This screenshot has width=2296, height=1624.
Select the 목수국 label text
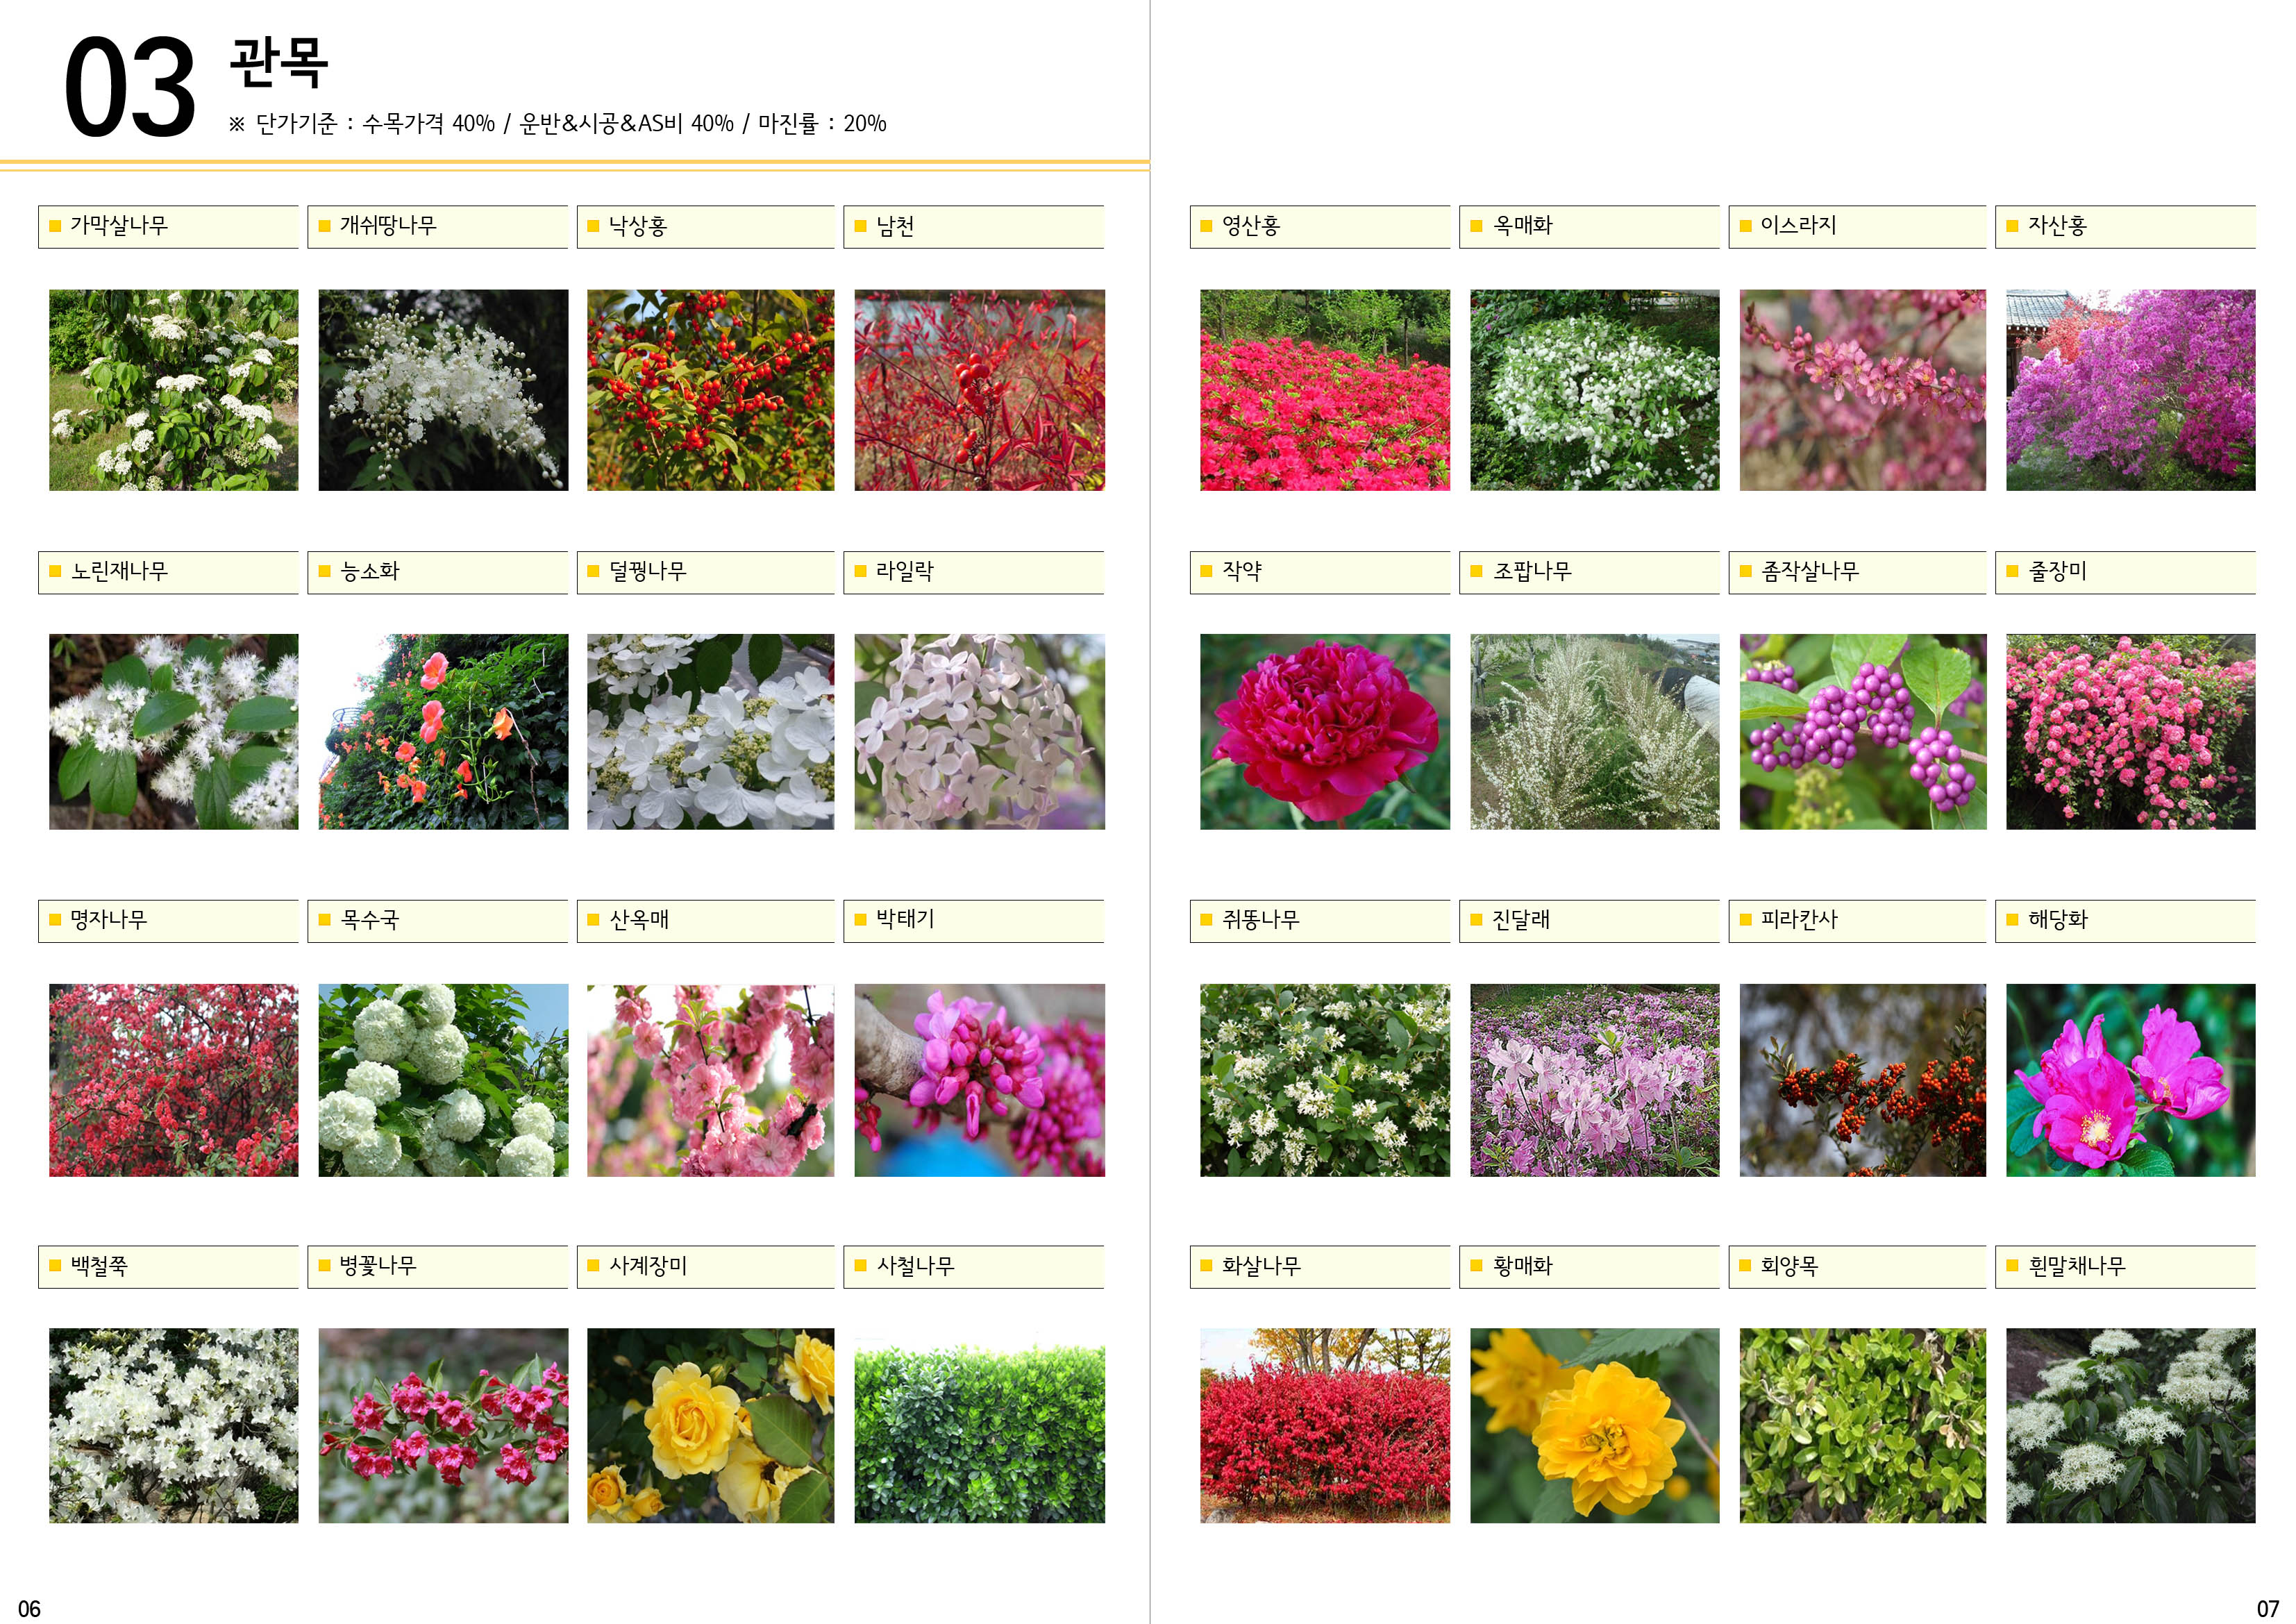coord(369,919)
